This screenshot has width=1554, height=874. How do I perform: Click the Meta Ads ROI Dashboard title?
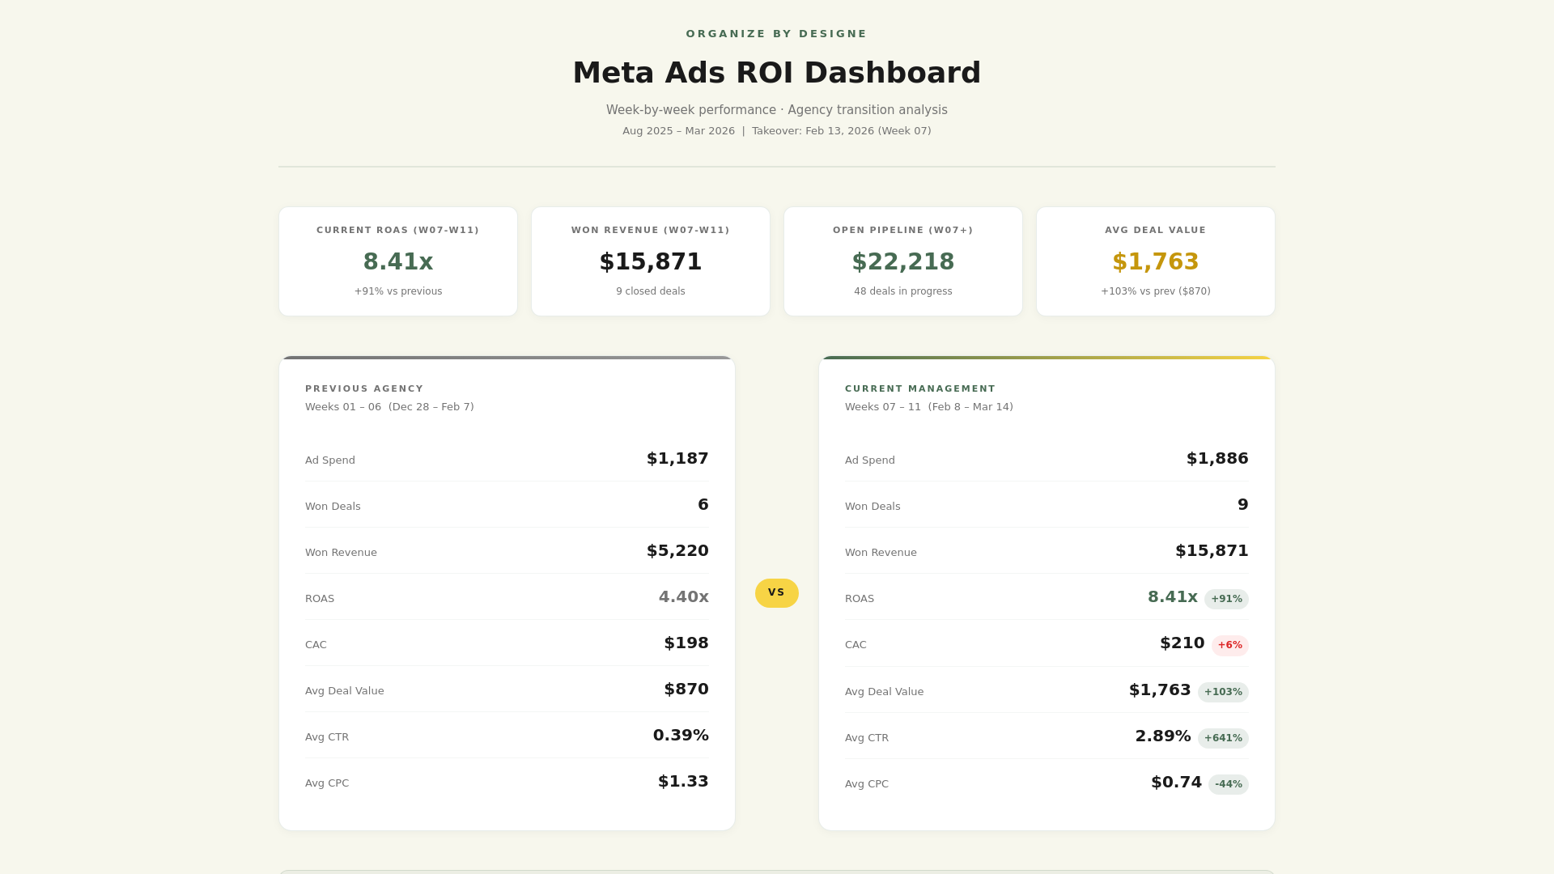(777, 73)
